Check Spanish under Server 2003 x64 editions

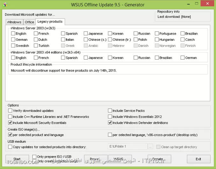(63, 58)
